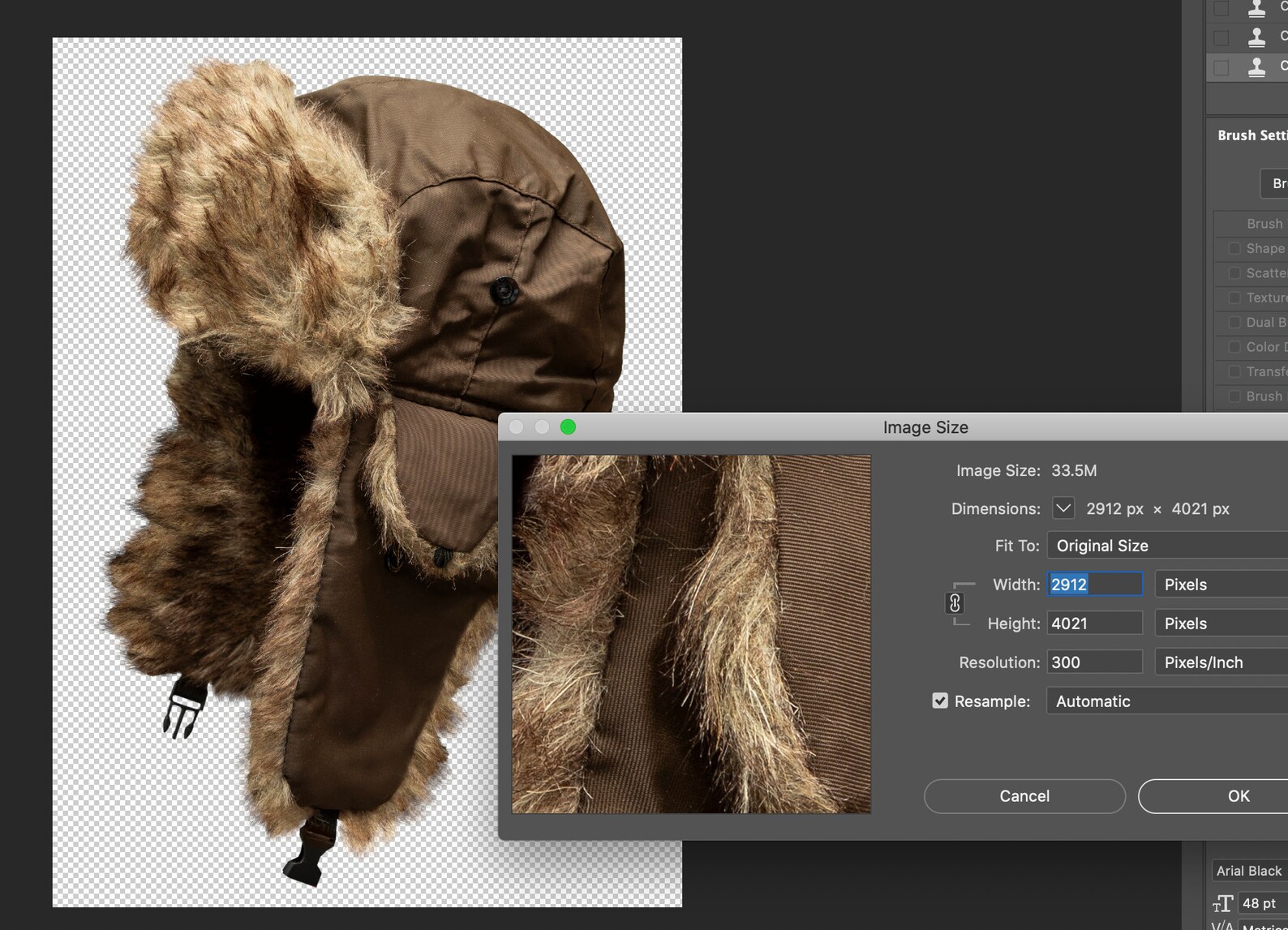Image resolution: width=1288 pixels, height=930 pixels.
Task: Click the font size icon beside 48 pt
Action: click(x=1222, y=903)
